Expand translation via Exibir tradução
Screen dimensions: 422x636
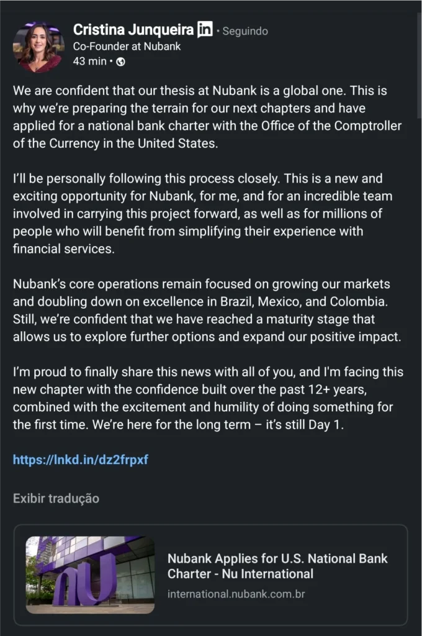tap(56, 498)
